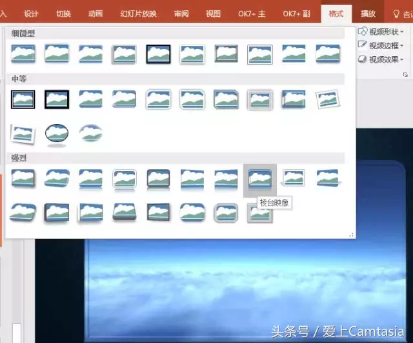This screenshot has width=413, height=343.
Task: Choose the tilted white-frame style ending 中等 first row
Action: pos(328,99)
